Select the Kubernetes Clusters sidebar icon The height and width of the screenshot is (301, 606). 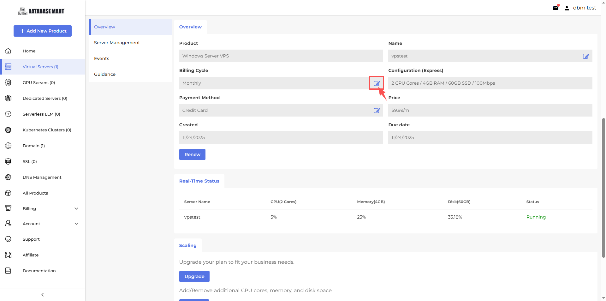[x=9, y=130]
